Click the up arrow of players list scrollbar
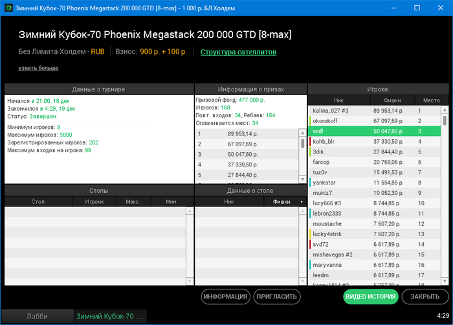 click(445, 109)
